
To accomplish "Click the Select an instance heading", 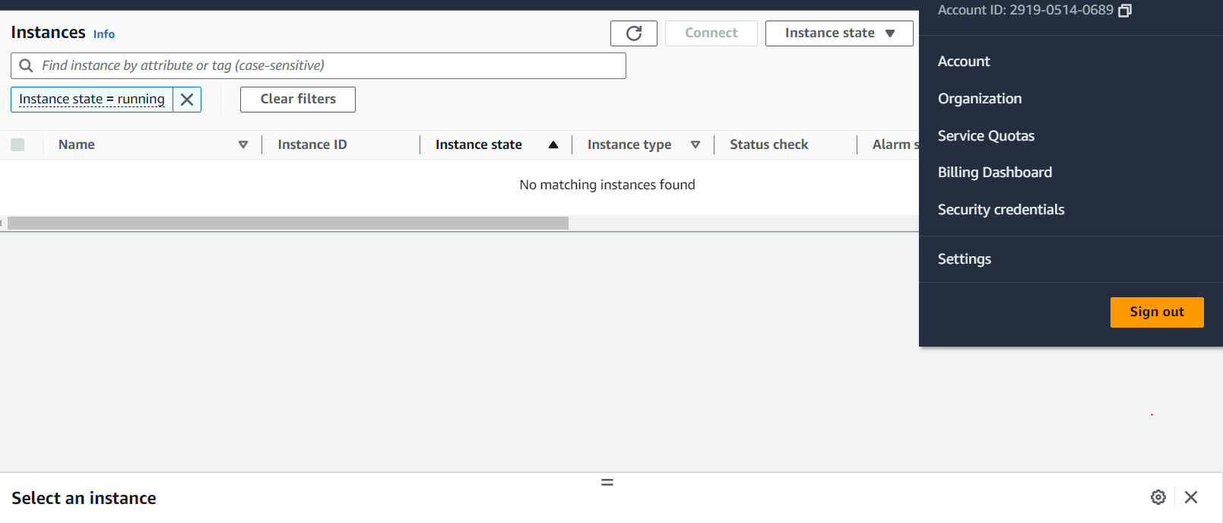I will (x=84, y=498).
